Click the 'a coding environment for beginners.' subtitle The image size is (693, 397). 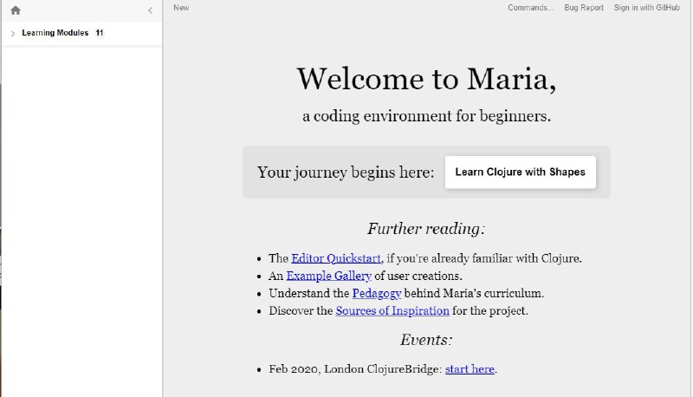coord(426,116)
